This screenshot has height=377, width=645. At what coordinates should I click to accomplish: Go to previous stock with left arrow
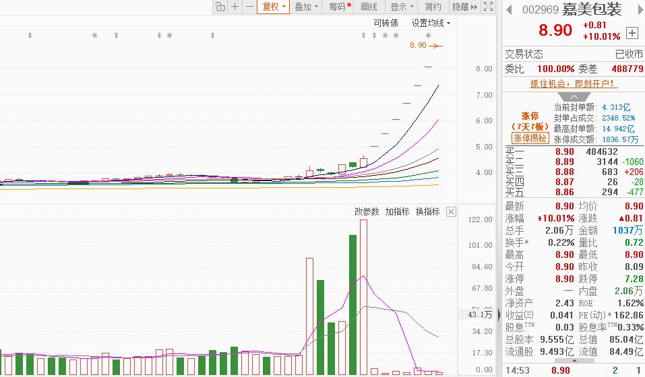tap(510, 9)
